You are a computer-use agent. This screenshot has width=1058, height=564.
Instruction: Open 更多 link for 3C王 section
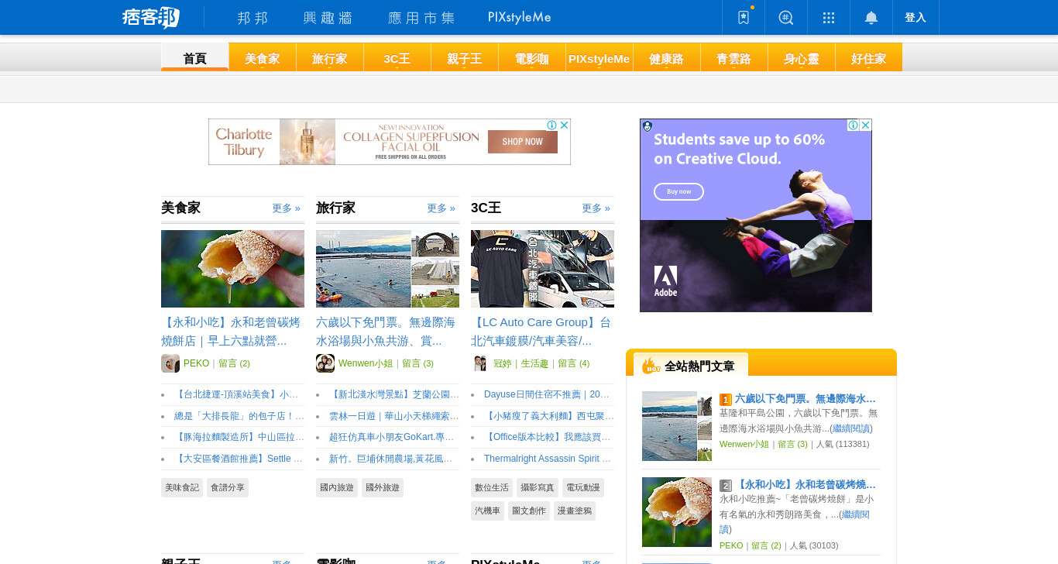[x=596, y=208]
